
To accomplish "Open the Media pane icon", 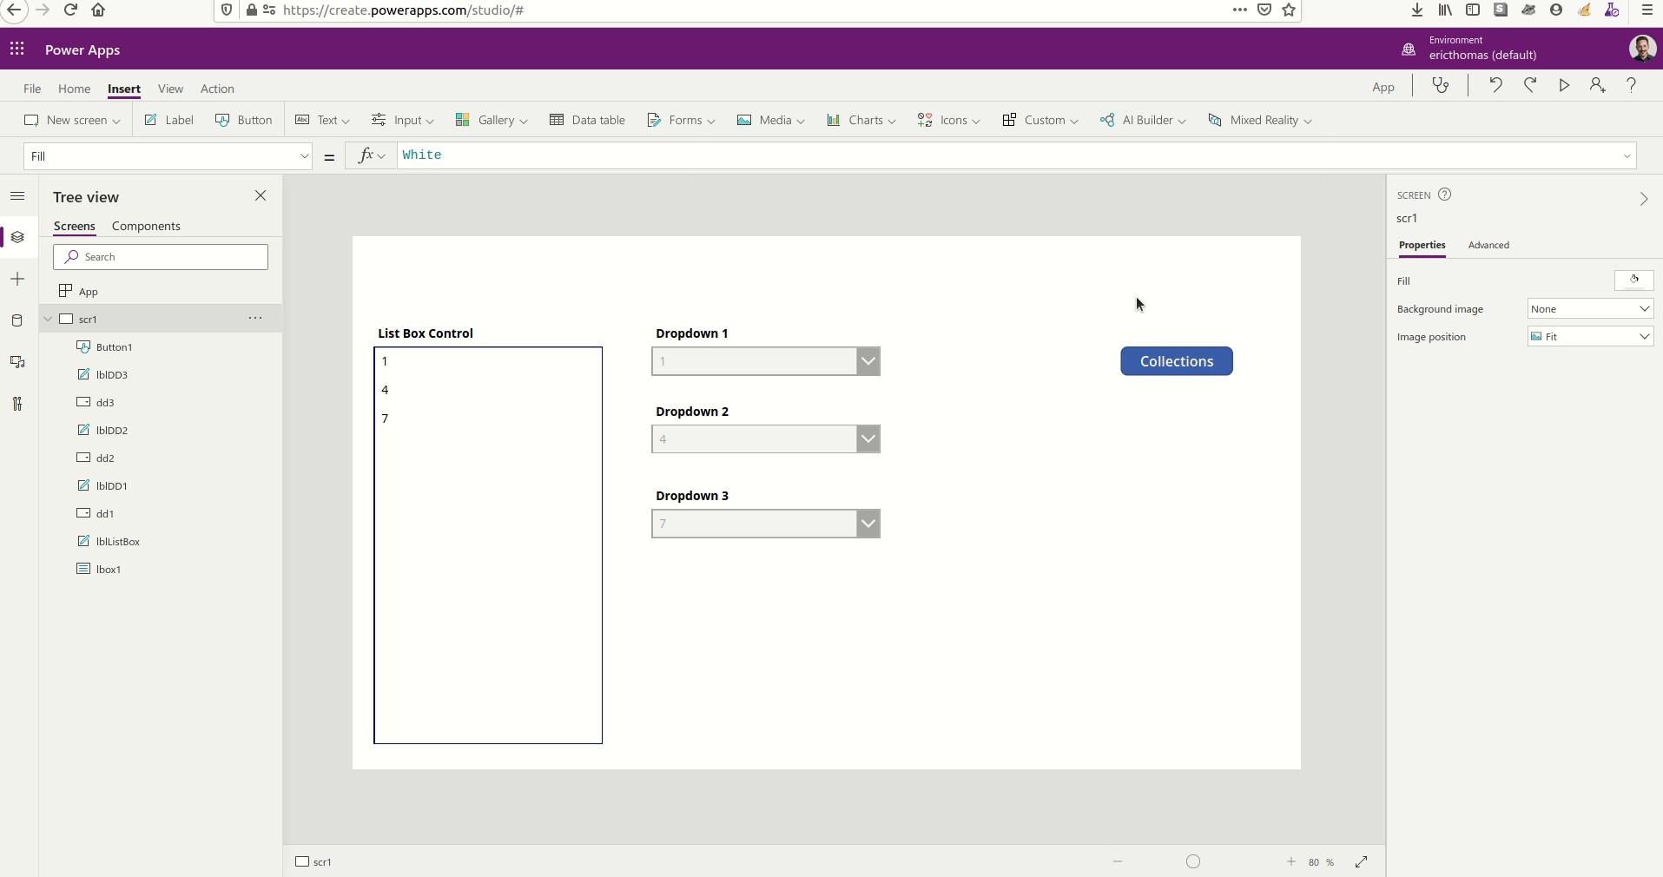I will (17, 362).
